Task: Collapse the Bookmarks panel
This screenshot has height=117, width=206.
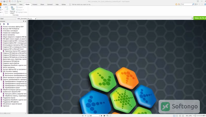Action: [25, 21]
